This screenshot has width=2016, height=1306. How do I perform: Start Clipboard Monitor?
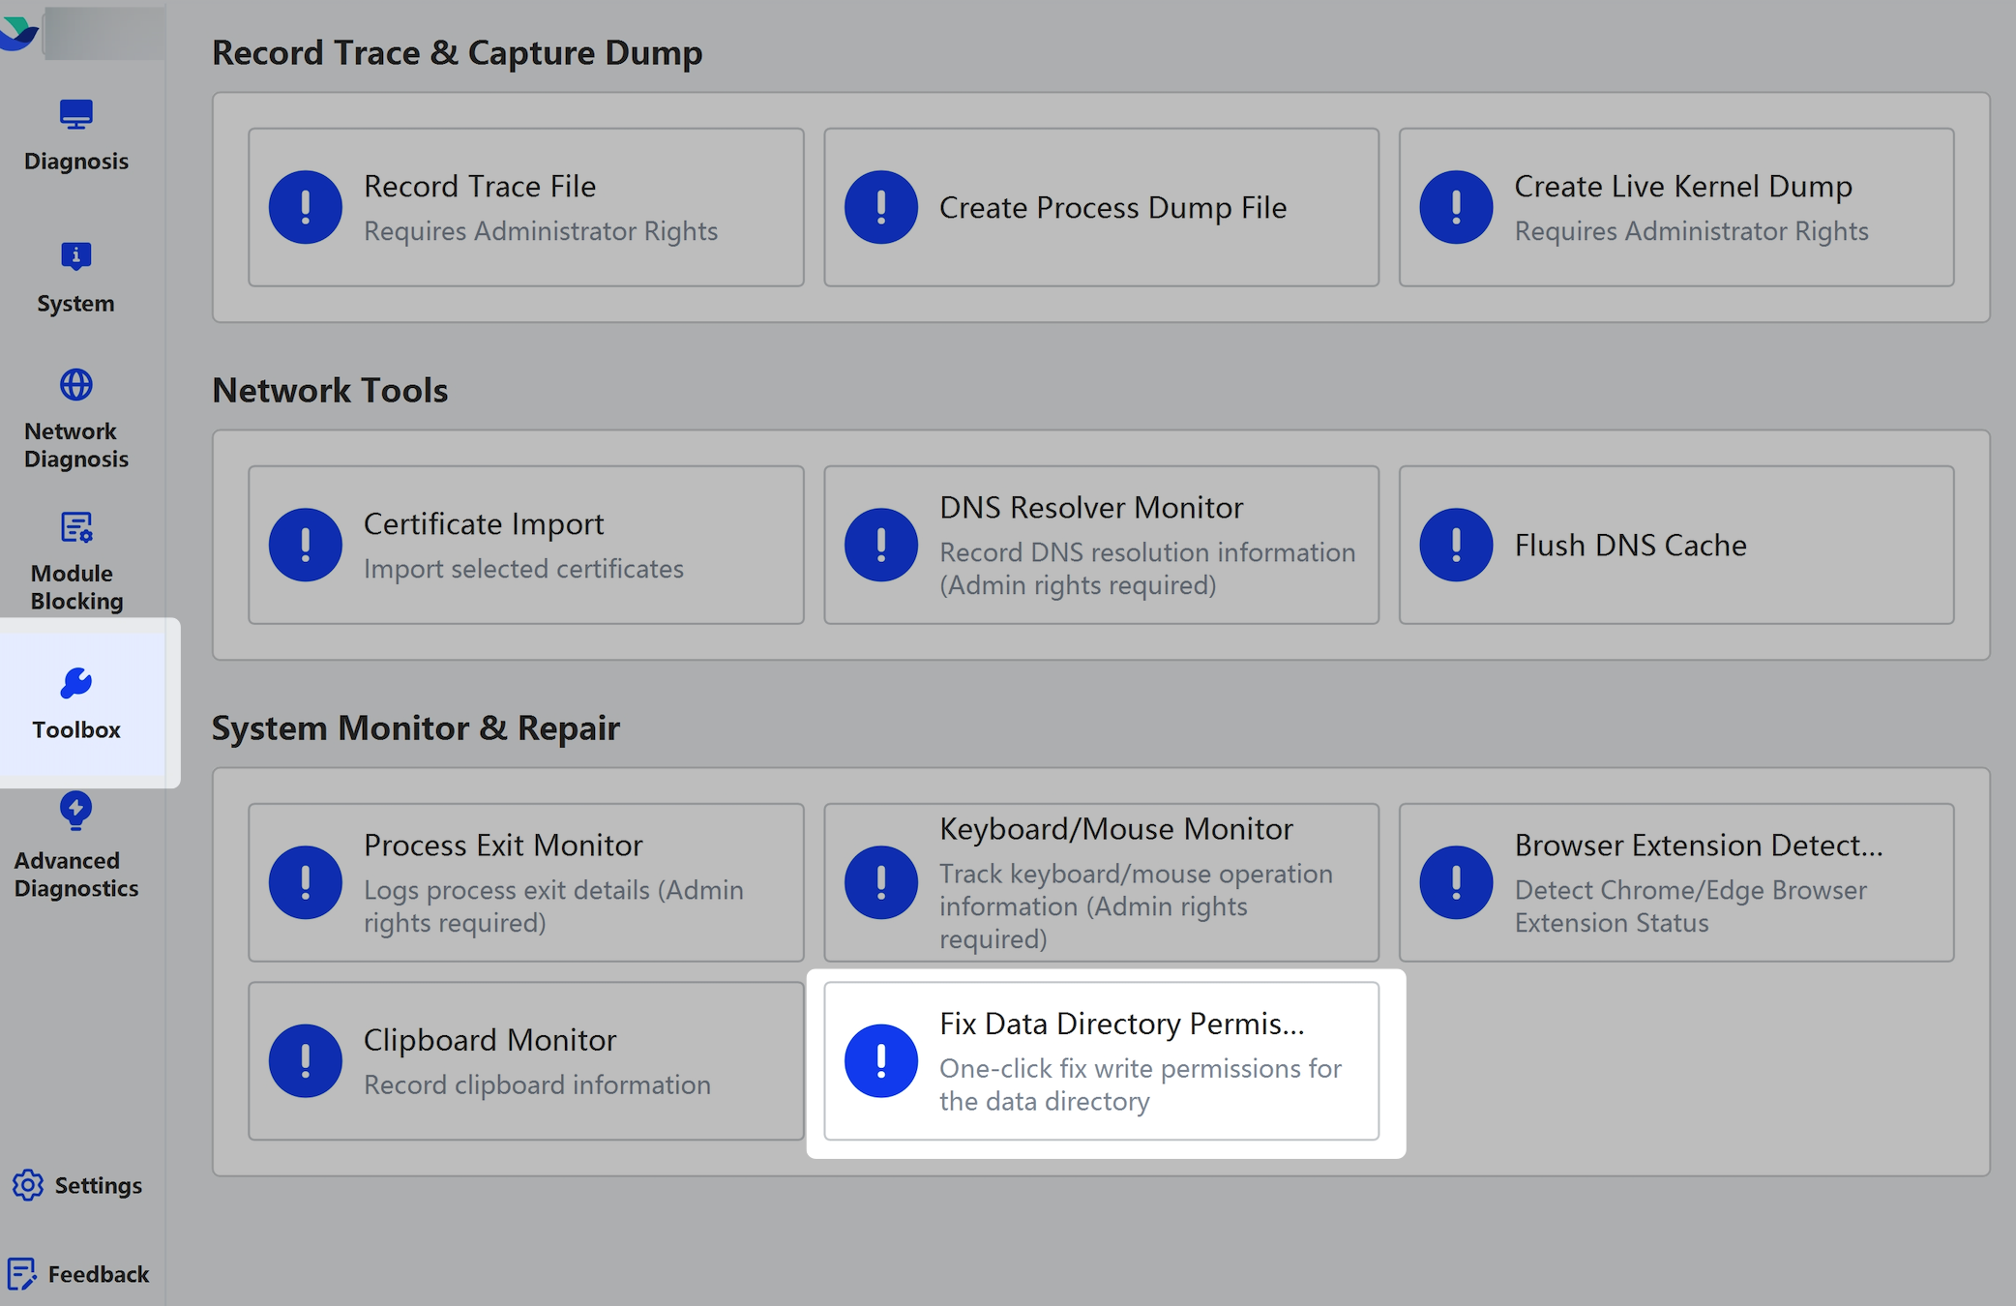click(x=526, y=1061)
